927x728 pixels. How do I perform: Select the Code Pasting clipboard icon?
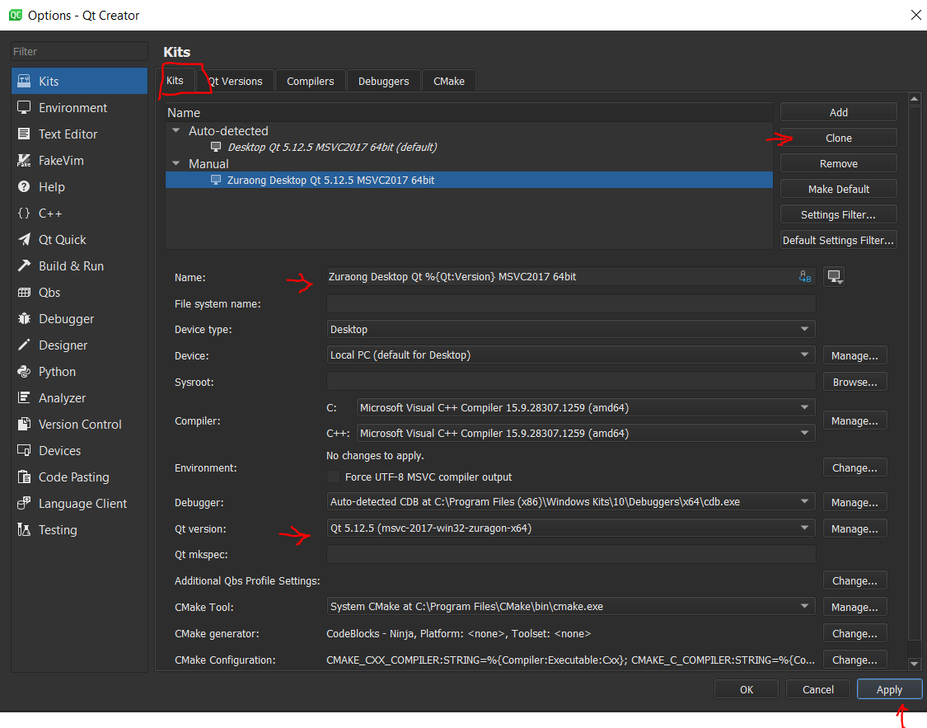click(24, 477)
